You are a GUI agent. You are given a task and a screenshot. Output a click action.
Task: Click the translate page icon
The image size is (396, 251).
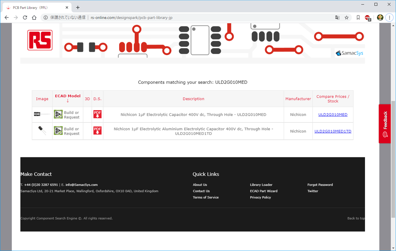coord(337,17)
